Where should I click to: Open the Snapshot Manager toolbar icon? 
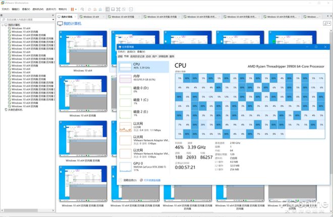[x=100, y=10]
